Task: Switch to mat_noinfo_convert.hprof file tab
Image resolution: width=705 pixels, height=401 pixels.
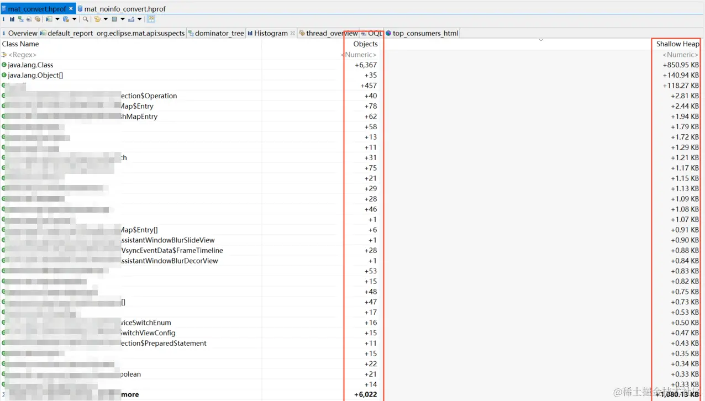Action: [x=122, y=9]
